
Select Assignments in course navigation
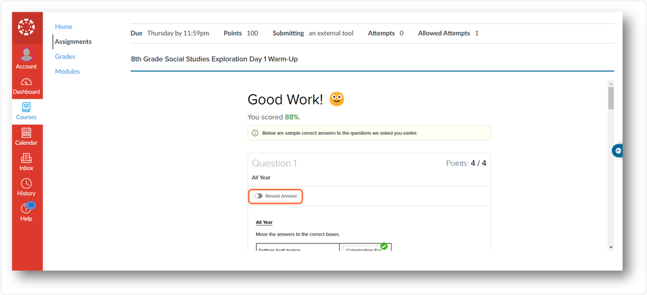click(x=73, y=42)
